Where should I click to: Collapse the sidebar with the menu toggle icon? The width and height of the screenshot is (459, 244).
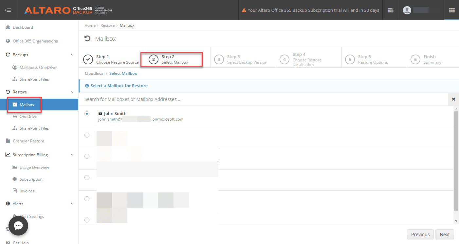click(x=8, y=10)
